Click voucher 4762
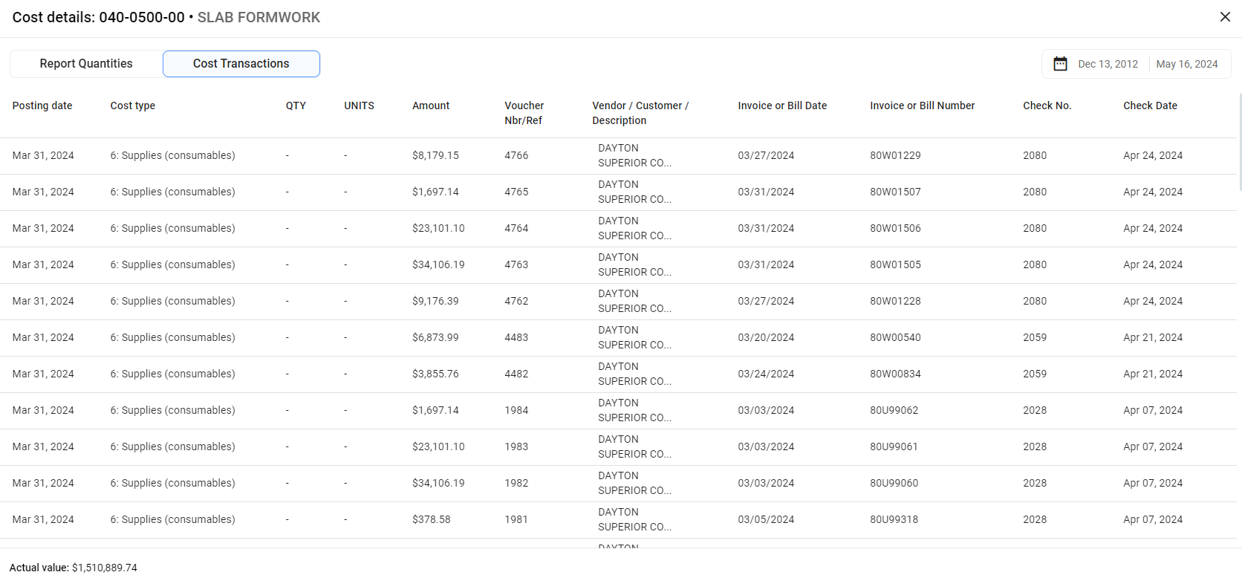The width and height of the screenshot is (1242, 575). 516,301
